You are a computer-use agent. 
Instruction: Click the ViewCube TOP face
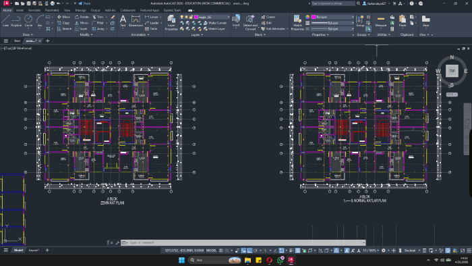[452, 71]
